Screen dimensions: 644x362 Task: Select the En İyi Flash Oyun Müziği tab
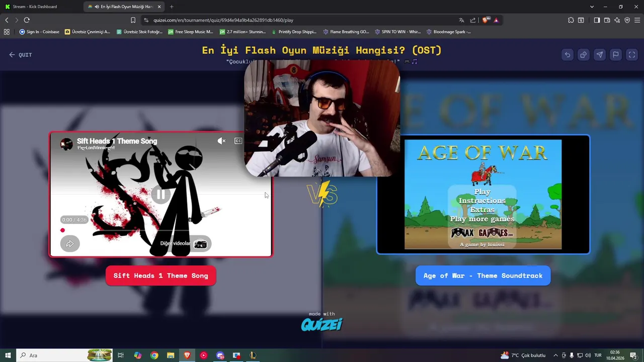123,7
